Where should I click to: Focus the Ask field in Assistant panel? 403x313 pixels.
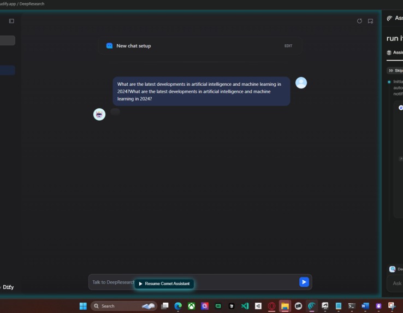coord(395,284)
